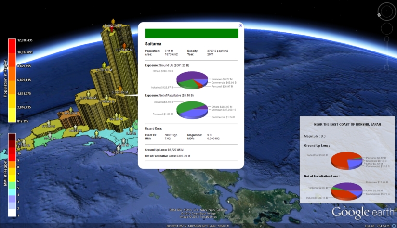Select the person icon at the 2.15 M label

click(x=96, y=133)
